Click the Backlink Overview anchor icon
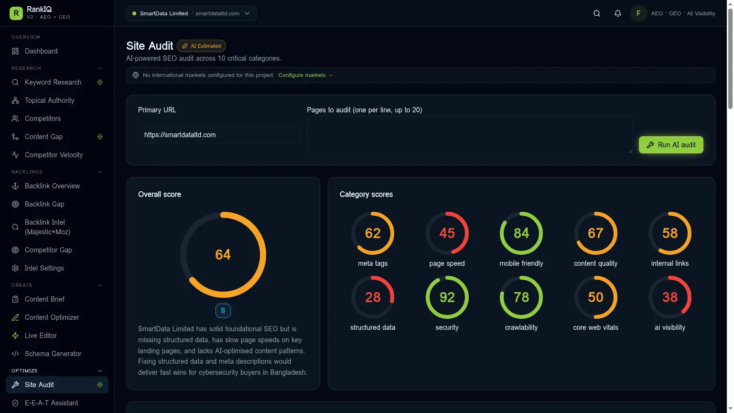 (x=15, y=186)
